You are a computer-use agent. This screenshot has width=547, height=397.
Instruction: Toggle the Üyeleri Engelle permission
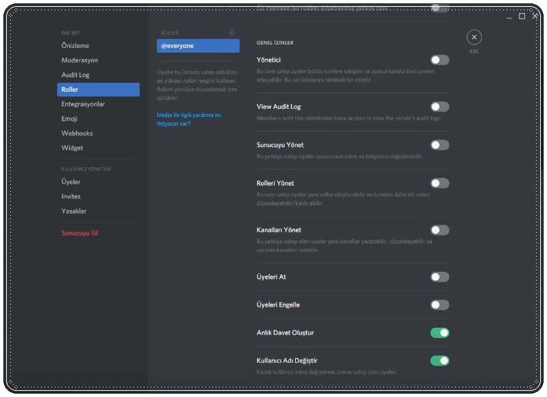pyautogui.click(x=440, y=305)
